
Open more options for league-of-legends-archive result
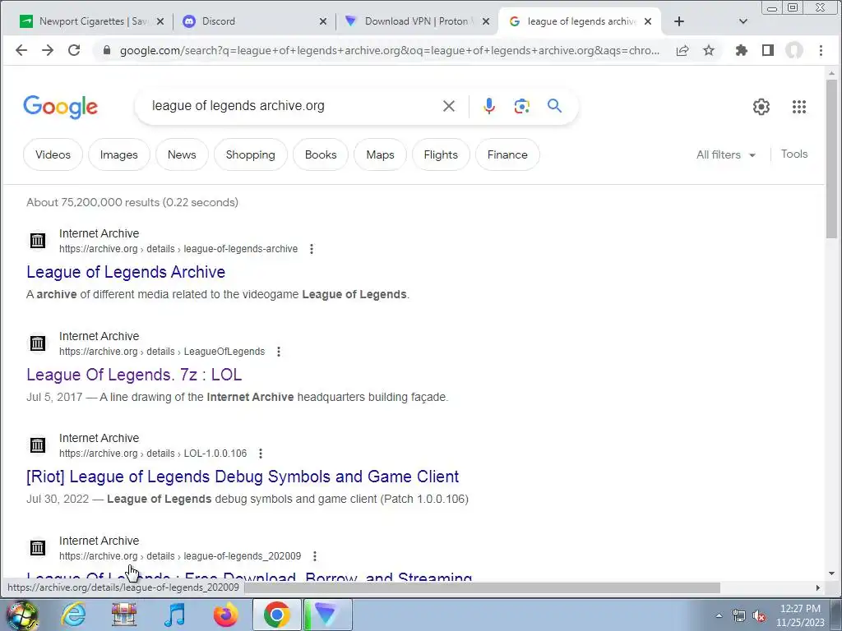(312, 249)
